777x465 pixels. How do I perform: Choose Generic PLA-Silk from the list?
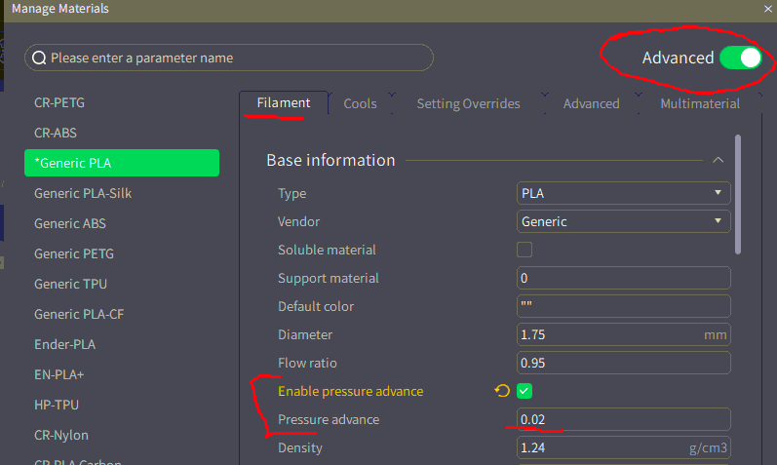tap(82, 193)
